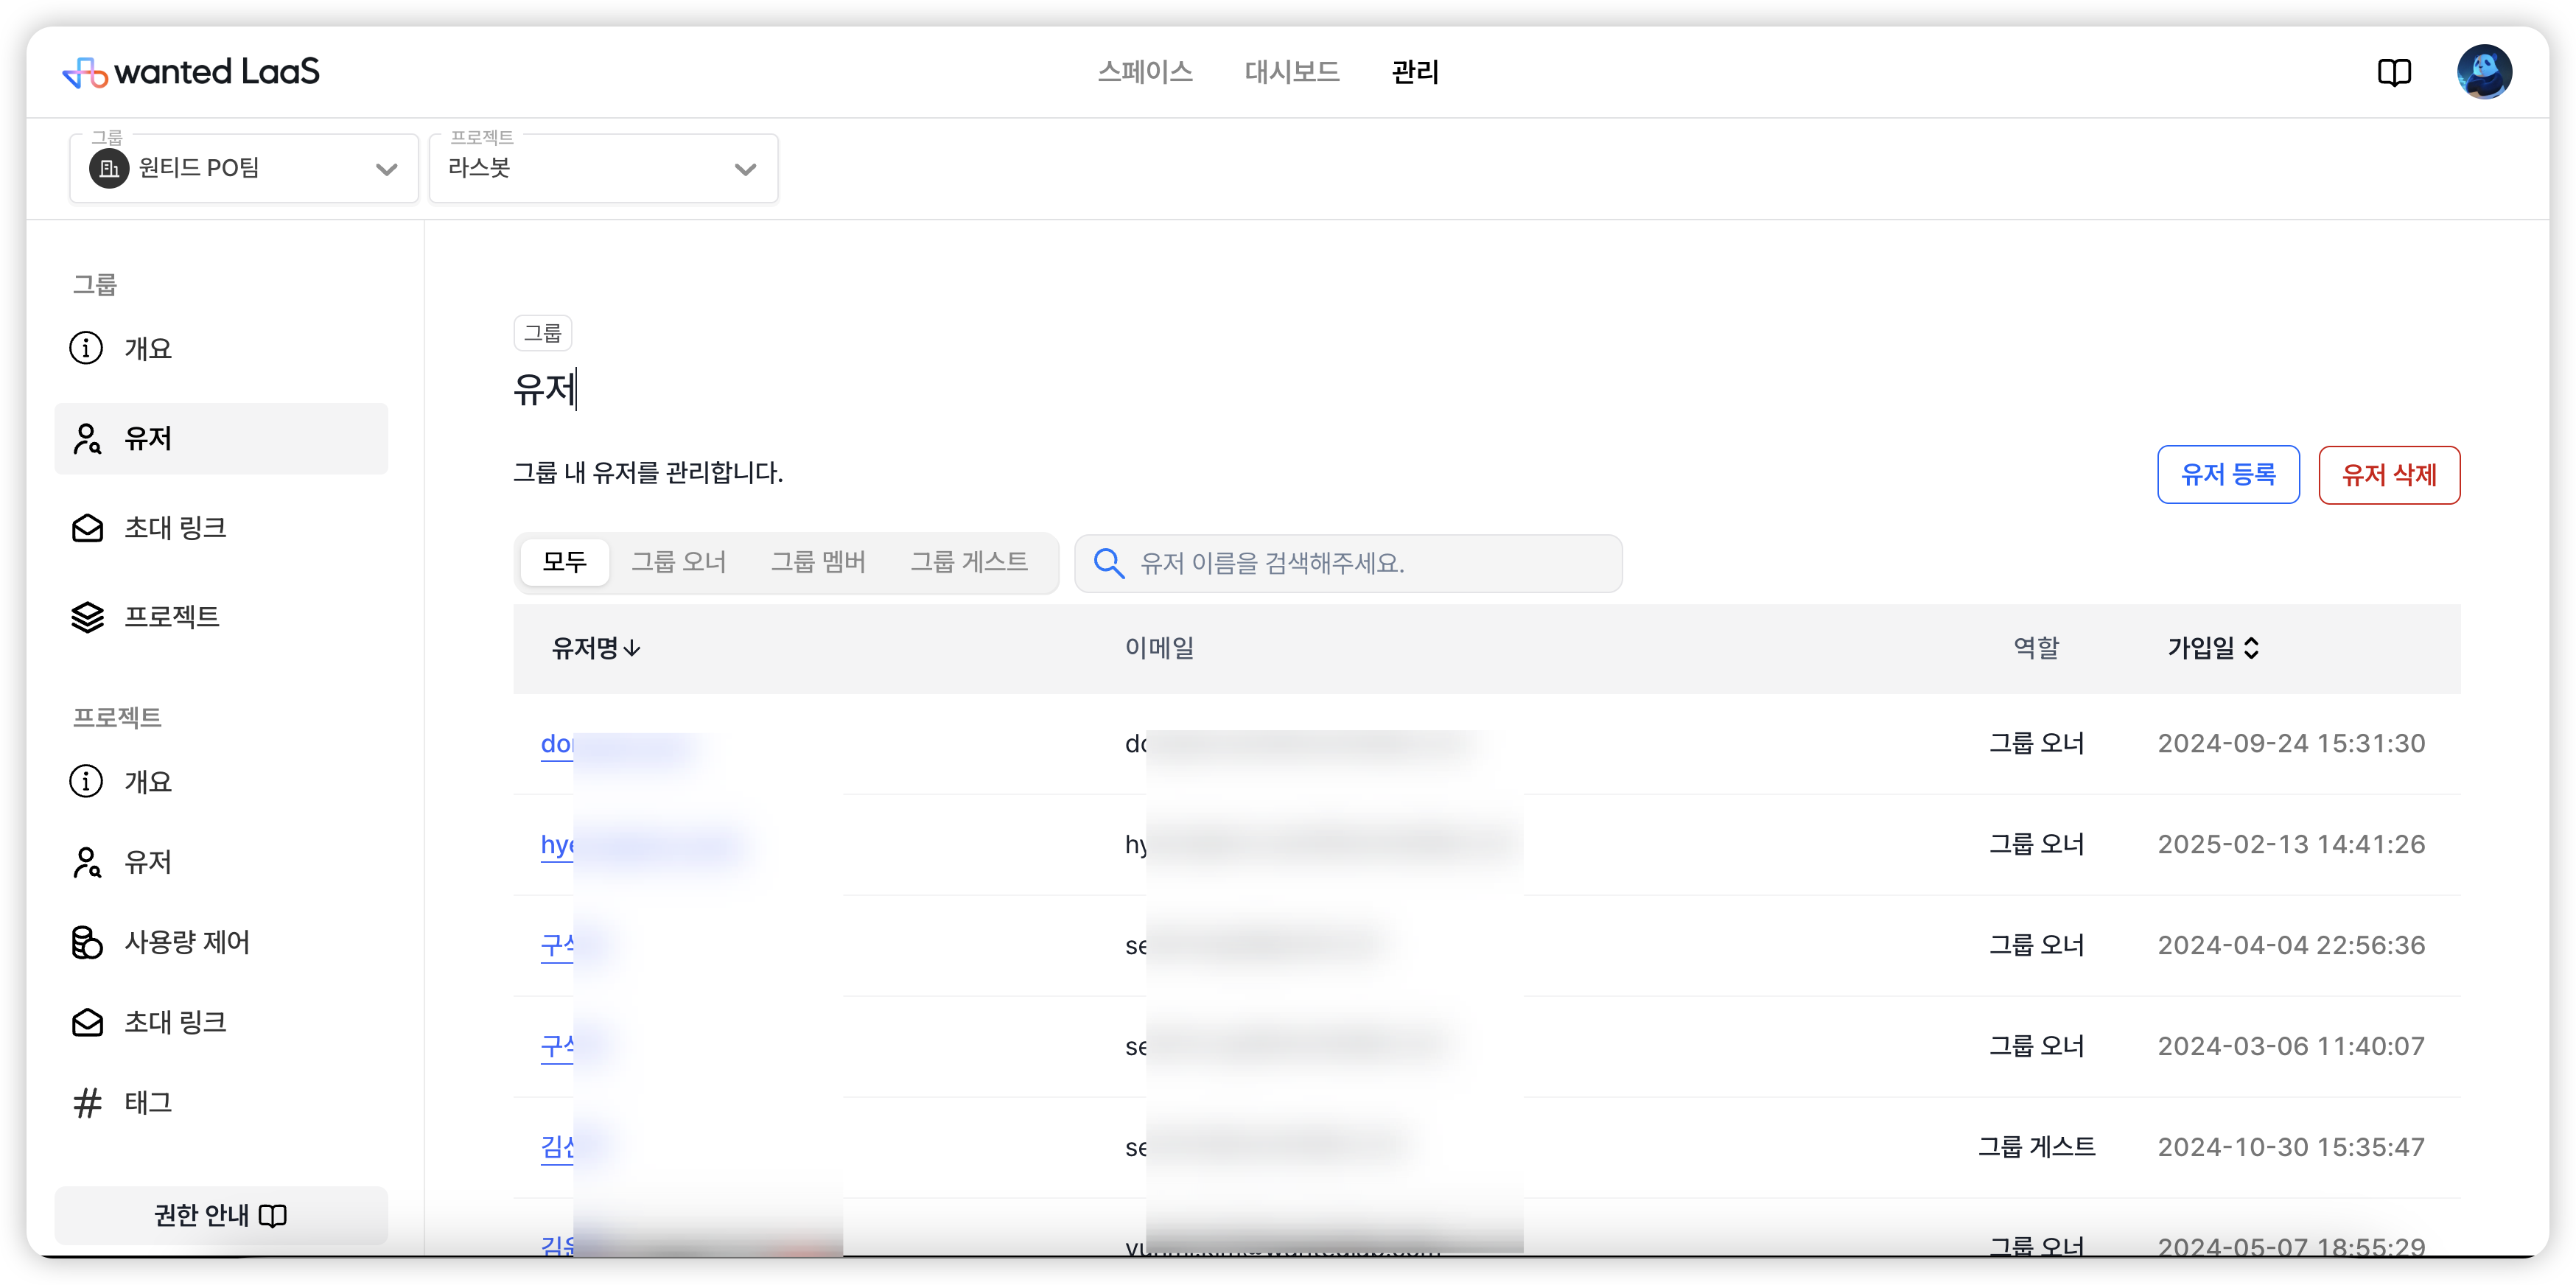Click date 2025-02-13 14:41:26
This screenshot has width=2576, height=1285.
point(2291,845)
